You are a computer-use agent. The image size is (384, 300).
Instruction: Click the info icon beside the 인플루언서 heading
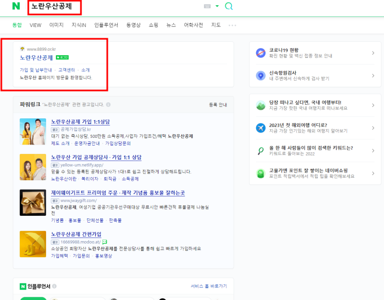54,286
